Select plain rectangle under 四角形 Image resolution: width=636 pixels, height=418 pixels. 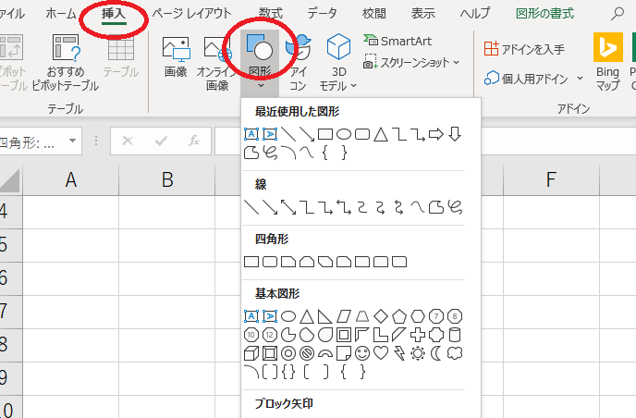[x=251, y=262]
